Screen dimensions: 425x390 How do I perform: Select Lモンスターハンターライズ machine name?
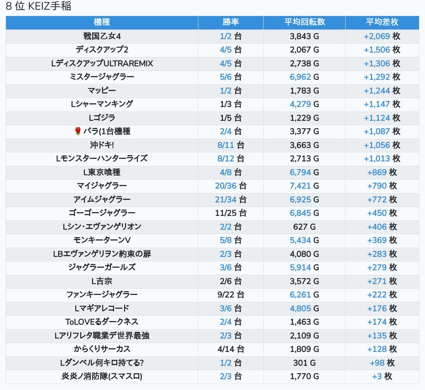coord(102,158)
